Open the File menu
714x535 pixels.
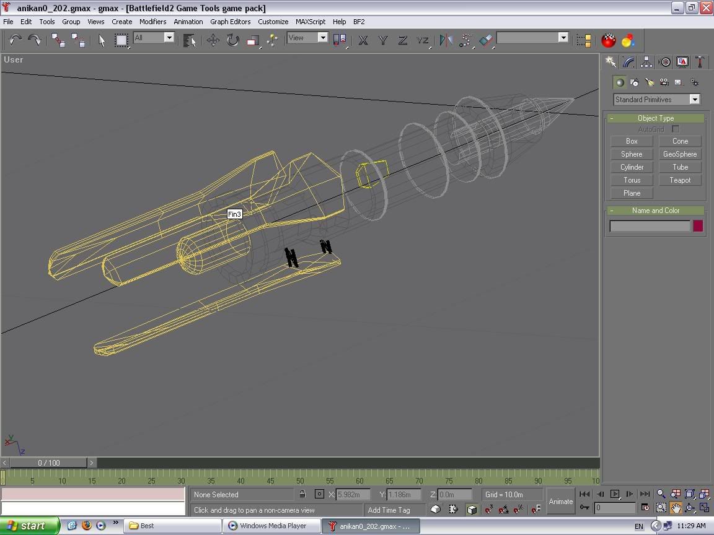point(8,22)
